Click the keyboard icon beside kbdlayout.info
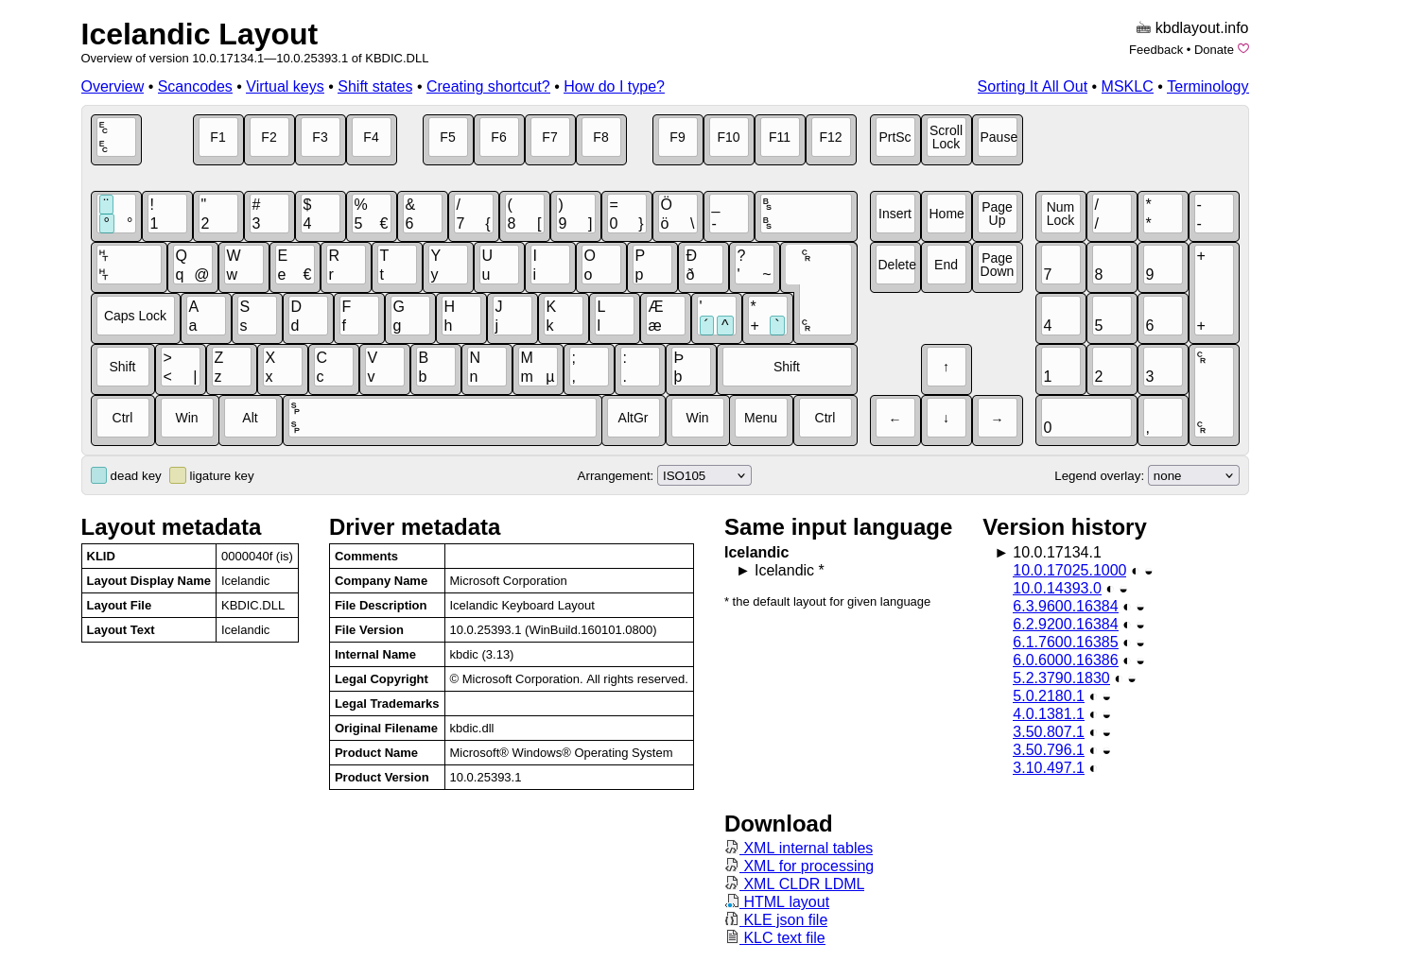1407x961 pixels. click(1143, 28)
